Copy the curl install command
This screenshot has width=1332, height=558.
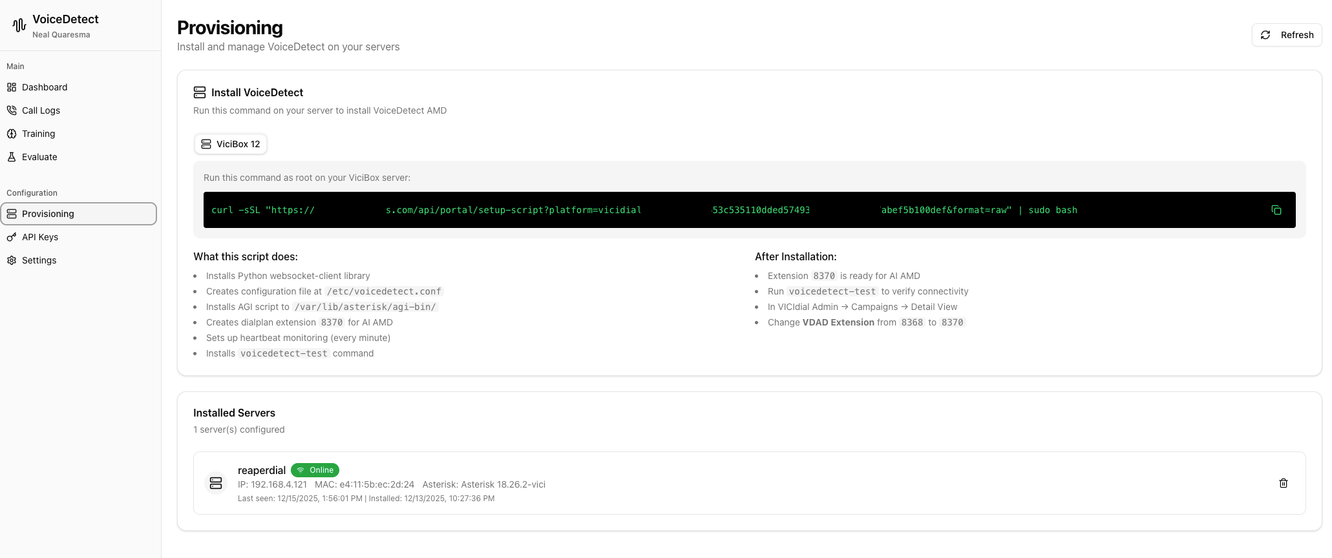[x=1276, y=210]
